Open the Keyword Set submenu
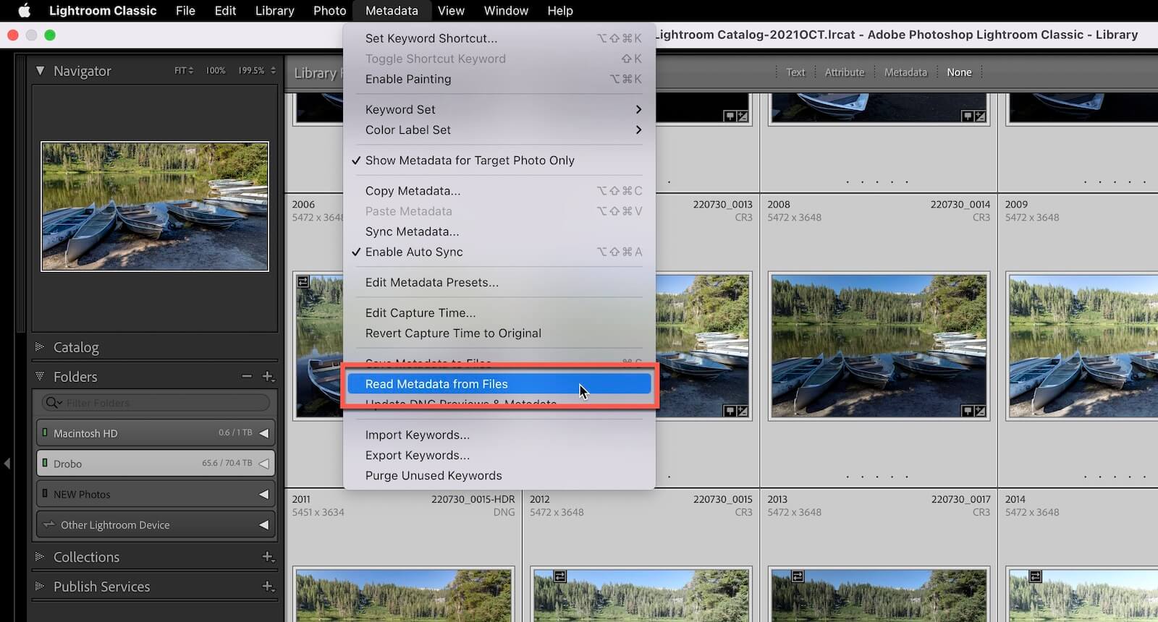The image size is (1158, 622). coord(499,109)
